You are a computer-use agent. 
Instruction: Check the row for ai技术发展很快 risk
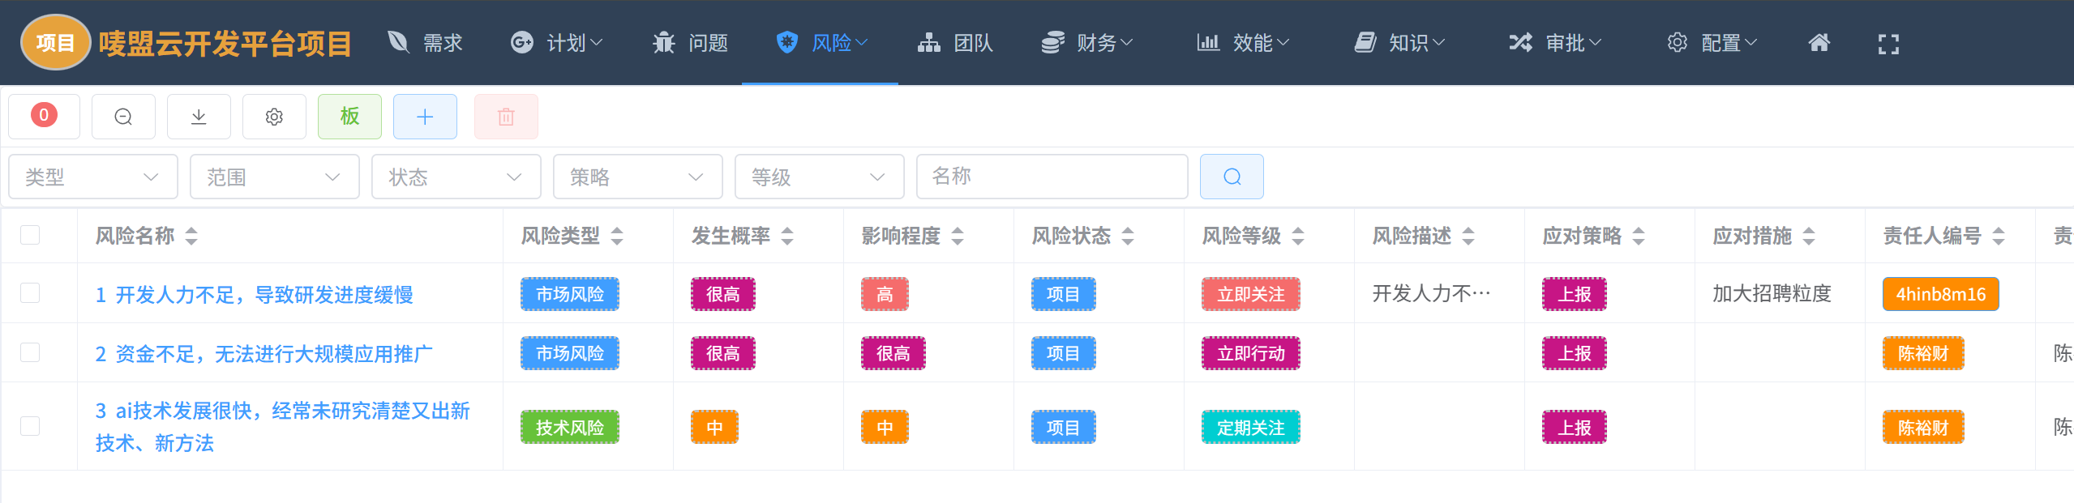click(30, 426)
